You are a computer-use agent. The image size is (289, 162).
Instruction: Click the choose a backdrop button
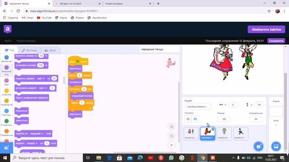[276, 146]
